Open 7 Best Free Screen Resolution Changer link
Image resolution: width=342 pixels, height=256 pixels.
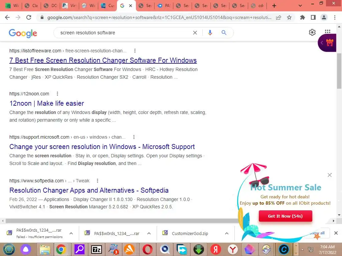pyautogui.click(x=103, y=60)
